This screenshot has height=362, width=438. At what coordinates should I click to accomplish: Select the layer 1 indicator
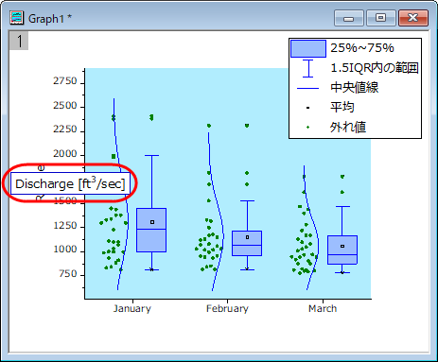click(x=19, y=41)
